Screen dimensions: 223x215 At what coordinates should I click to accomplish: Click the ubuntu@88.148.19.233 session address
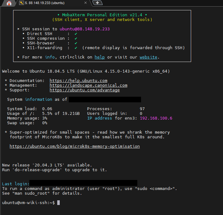pos(84,29)
